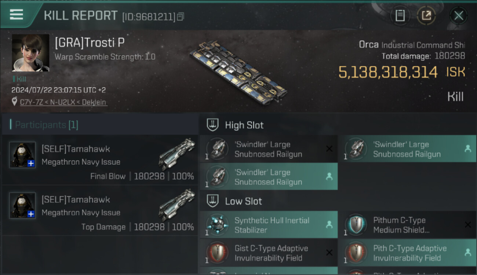
Task: View Trosti P character portrait
Action: pos(30,53)
